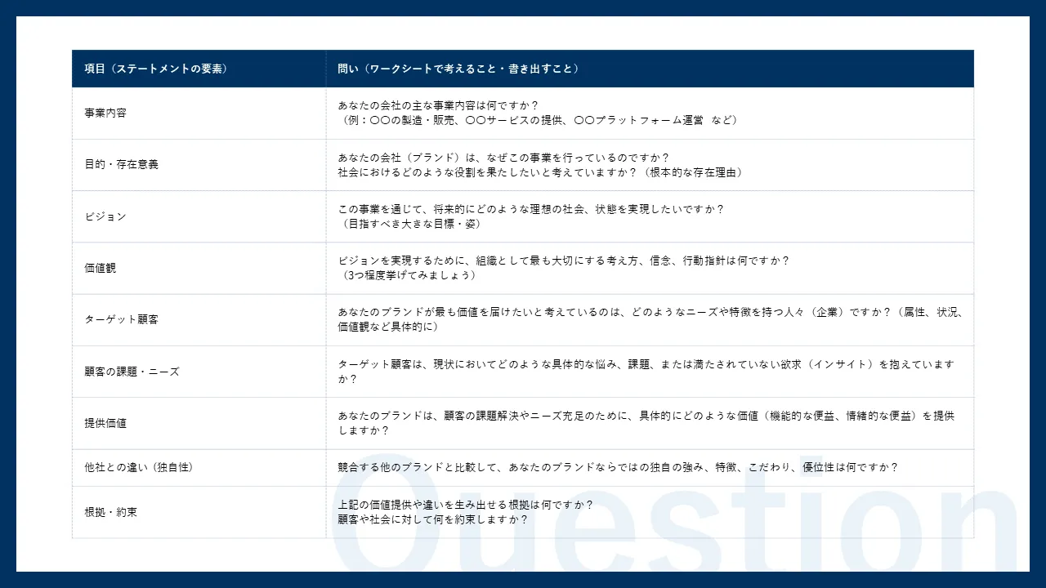Viewport: 1046px width, 588px height.
Task: Click the question '競合する他のブランドと比較して…'
Action: click(619, 468)
